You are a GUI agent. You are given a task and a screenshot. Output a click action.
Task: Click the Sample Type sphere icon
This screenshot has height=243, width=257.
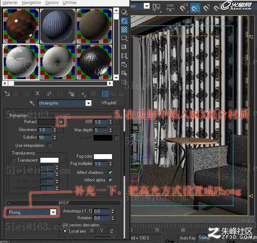tap(124, 12)
